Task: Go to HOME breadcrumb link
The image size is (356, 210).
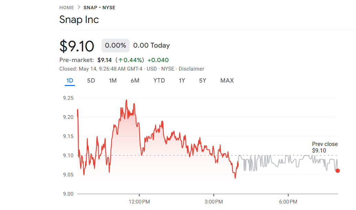Action: coord(66,8)
